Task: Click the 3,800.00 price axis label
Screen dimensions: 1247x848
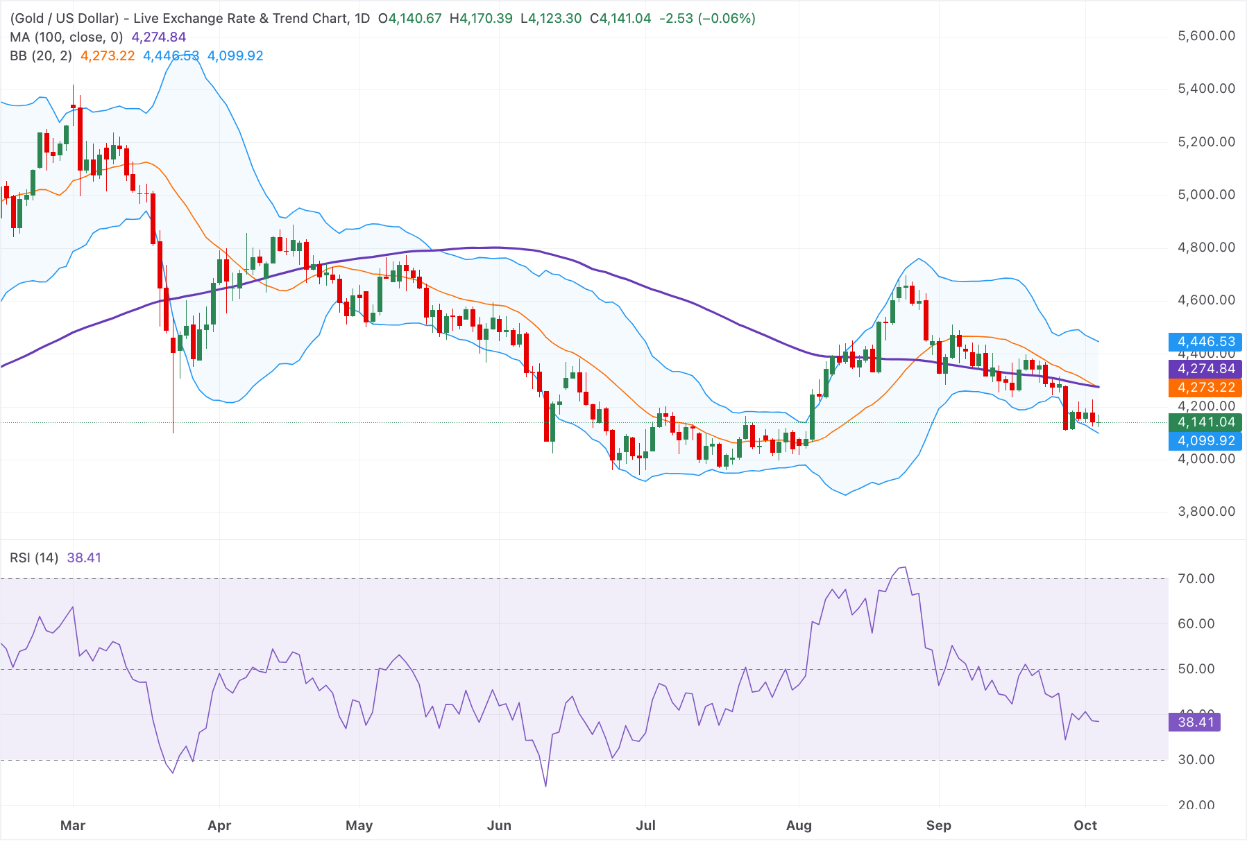Action: [1207, 511]
